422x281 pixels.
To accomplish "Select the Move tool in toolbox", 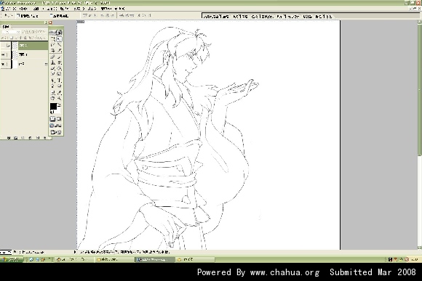I will coord(59,39).
